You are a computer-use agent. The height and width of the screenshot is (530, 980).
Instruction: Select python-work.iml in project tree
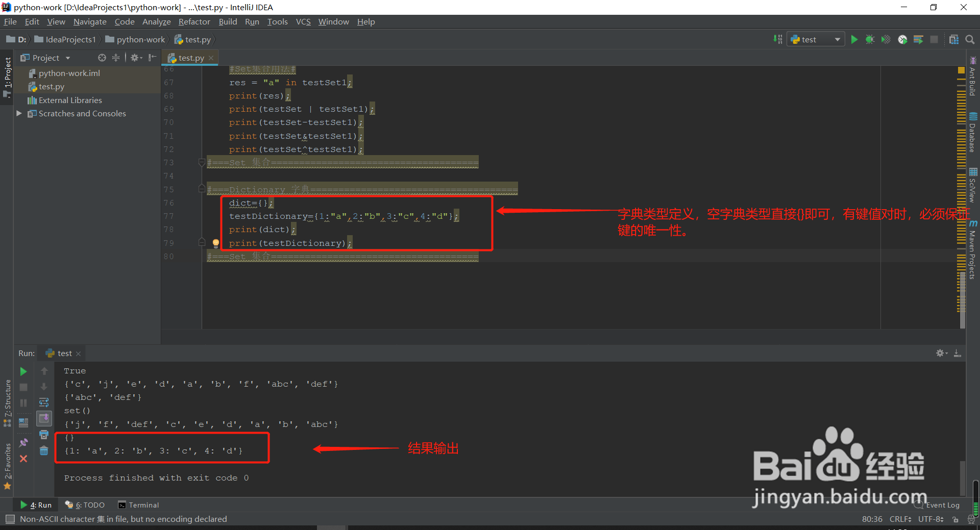point(69,73)
